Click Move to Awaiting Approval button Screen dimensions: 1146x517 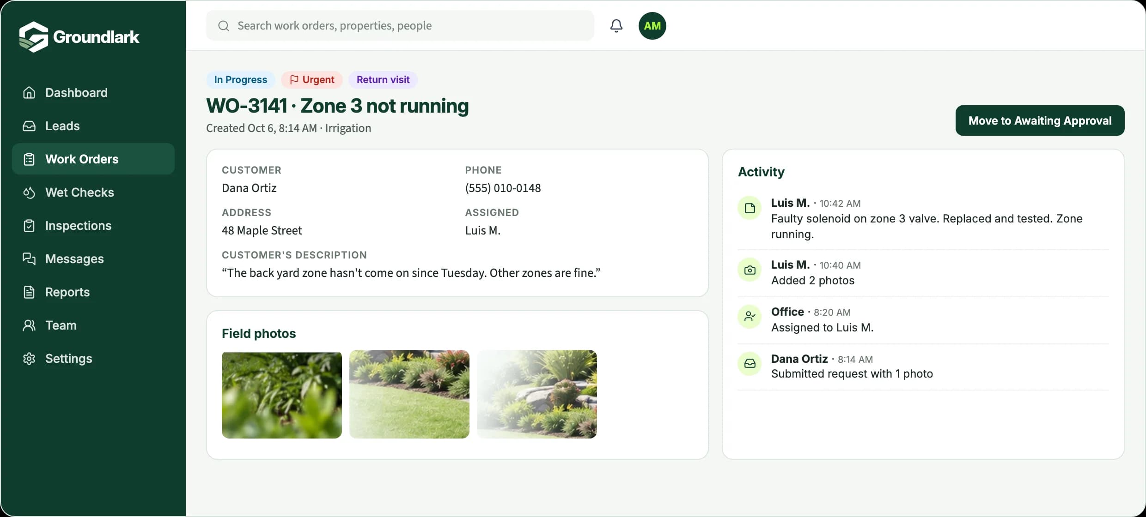[1040, 120]
